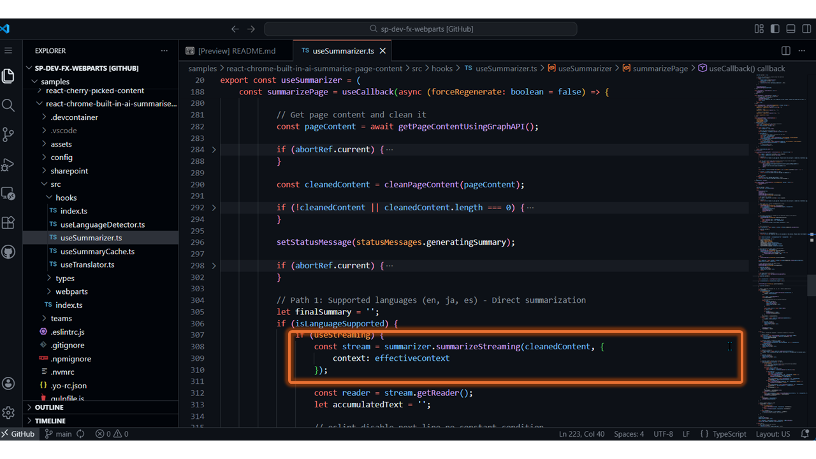Split the editor to the right
This screenshot has height=459, width=816.
click(x=786, y=51)
